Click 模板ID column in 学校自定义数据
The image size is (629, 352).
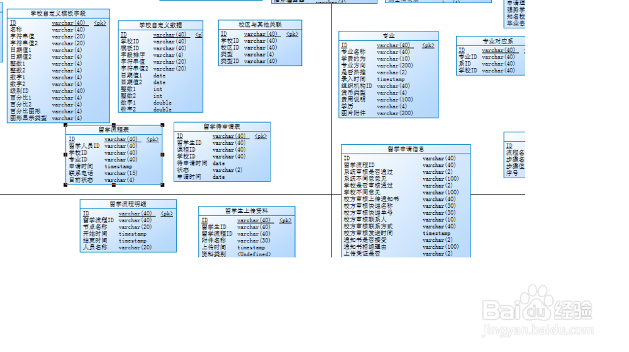[x=130, y=48]
